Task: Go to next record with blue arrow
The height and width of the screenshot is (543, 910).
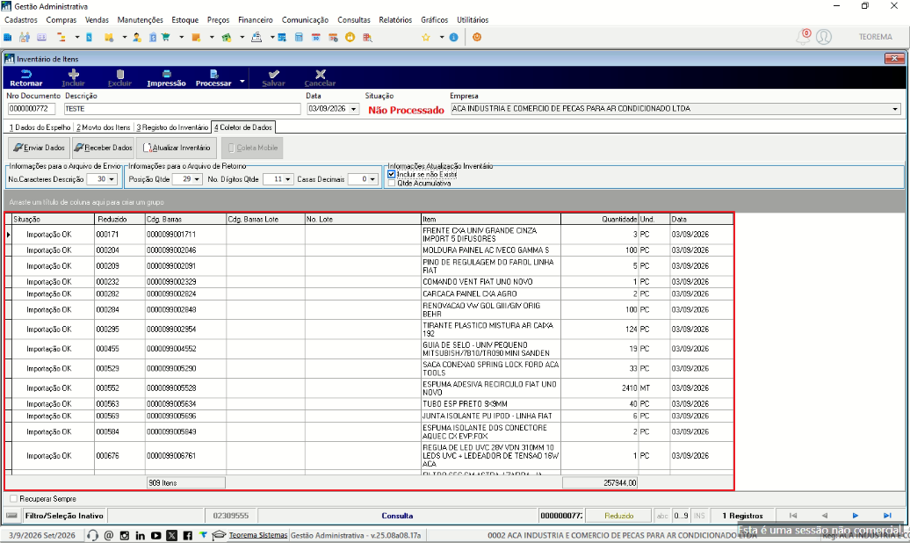Action: click(856, 516)
